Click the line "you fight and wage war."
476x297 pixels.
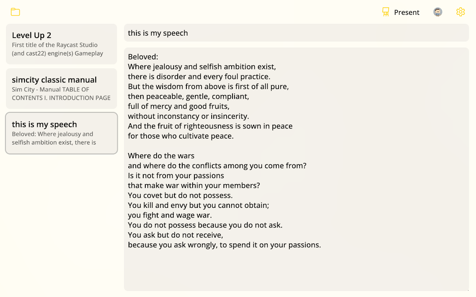170,215
